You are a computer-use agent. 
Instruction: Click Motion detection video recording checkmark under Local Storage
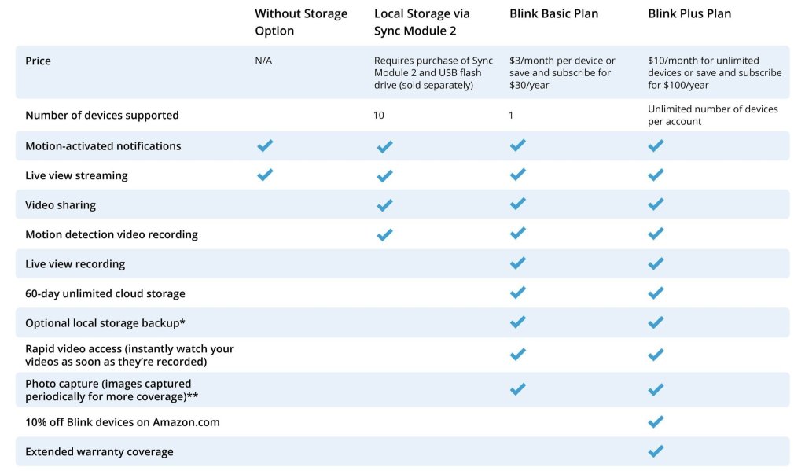point(384,234)
